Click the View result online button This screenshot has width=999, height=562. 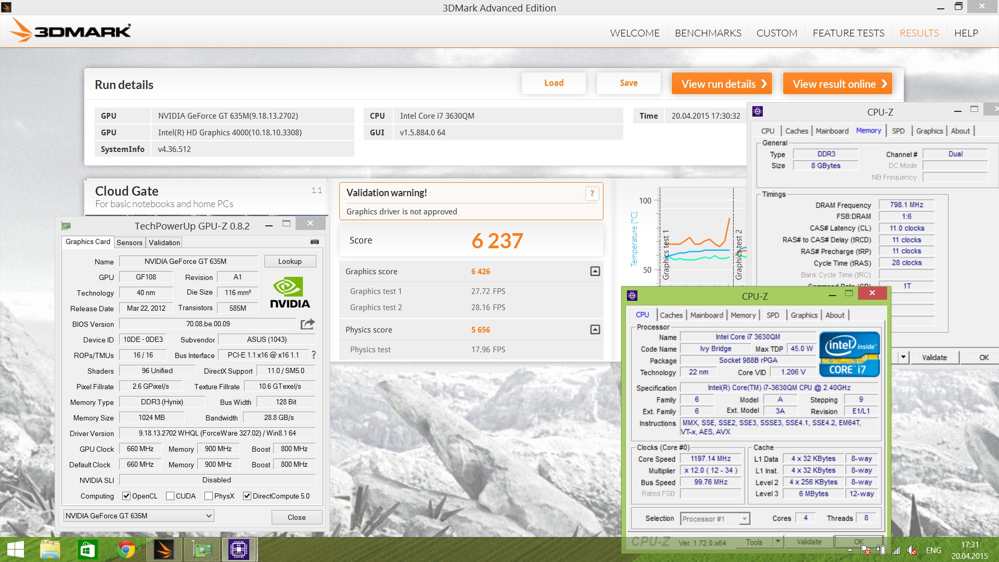838,84
